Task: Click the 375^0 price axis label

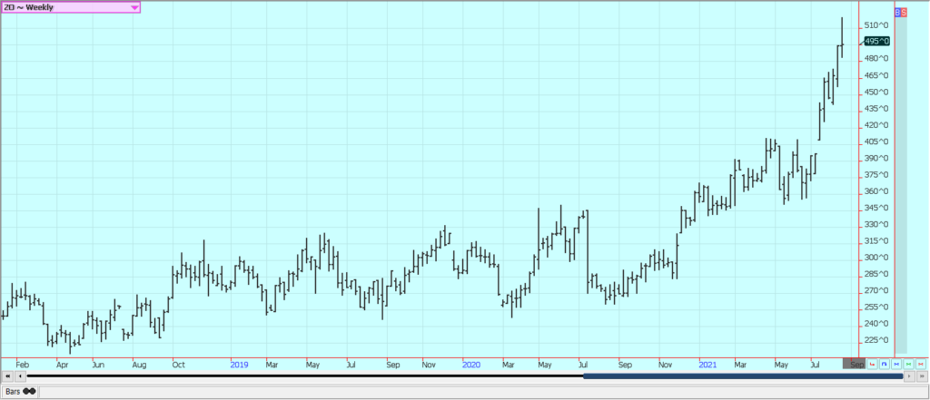Action: [x=876, y=175]
